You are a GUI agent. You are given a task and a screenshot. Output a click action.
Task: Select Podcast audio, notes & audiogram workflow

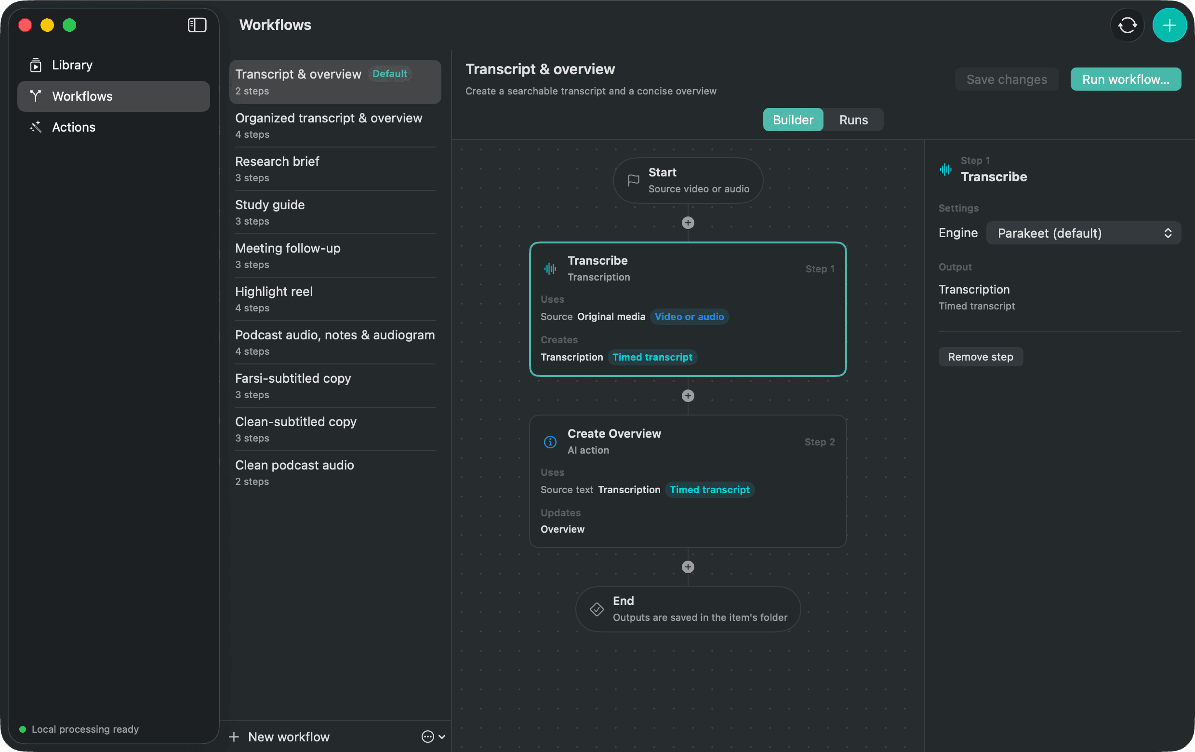tap(335, 342)
